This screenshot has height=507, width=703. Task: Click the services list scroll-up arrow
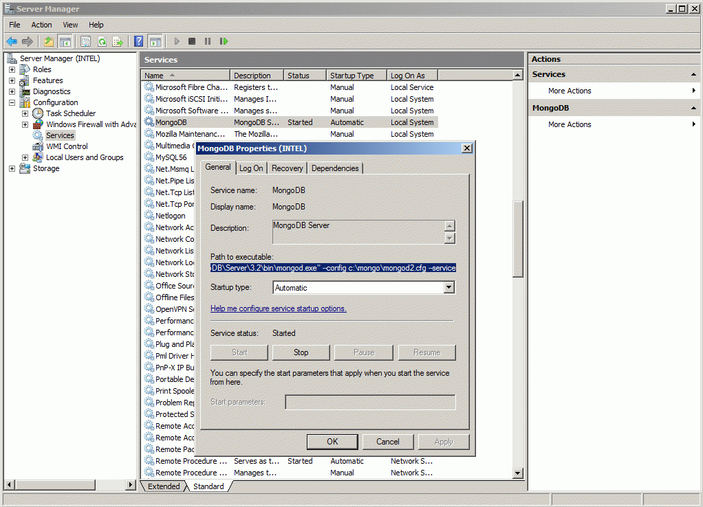518,76
